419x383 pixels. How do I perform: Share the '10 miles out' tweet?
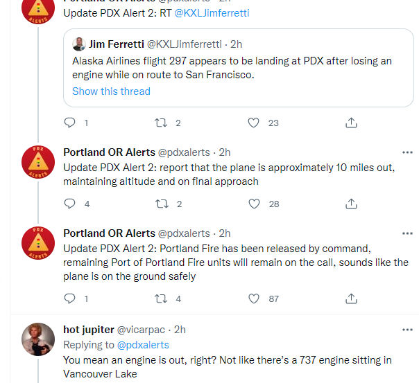pos(351,204)
